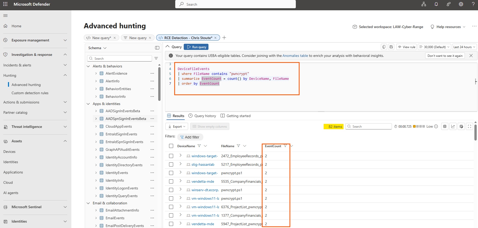Click the schema filter icon

click(x=156, y=58)
